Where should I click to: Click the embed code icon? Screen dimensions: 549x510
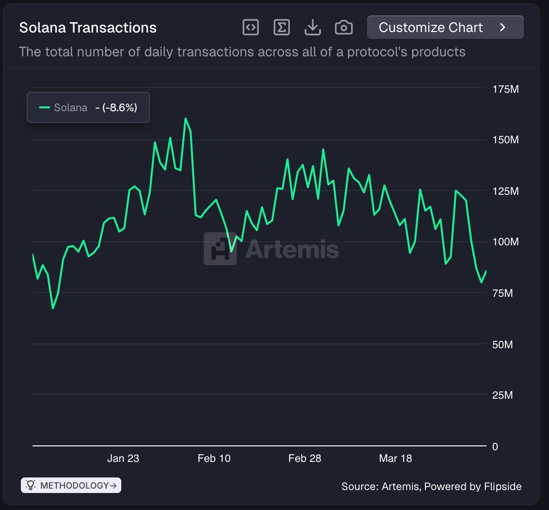251,28
